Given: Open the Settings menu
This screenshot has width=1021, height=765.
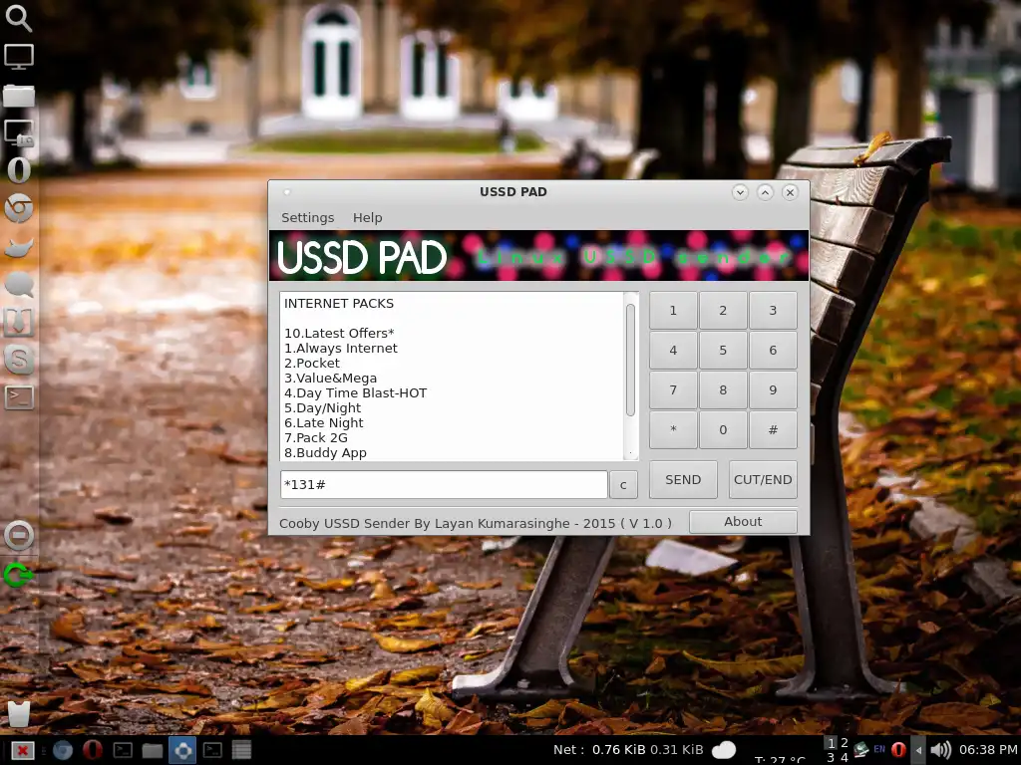Looking at the screenshot, I should 307,217.
